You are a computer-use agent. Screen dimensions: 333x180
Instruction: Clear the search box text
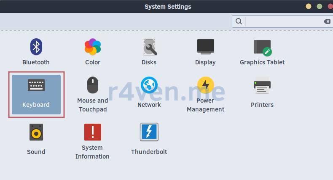tap(327, 21)
